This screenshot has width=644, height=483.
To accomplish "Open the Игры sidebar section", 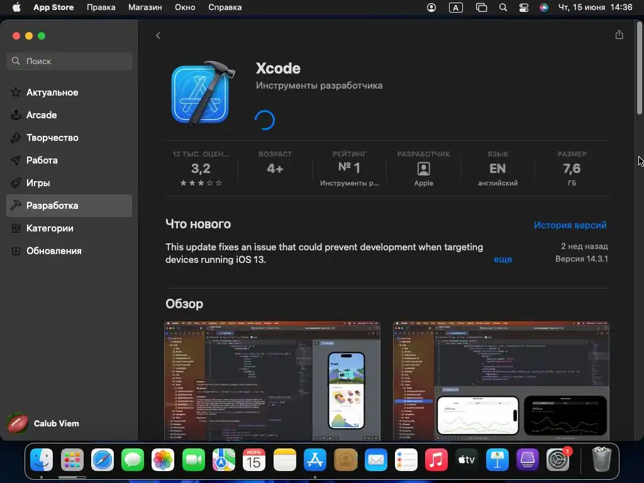I will click(69, 183).
